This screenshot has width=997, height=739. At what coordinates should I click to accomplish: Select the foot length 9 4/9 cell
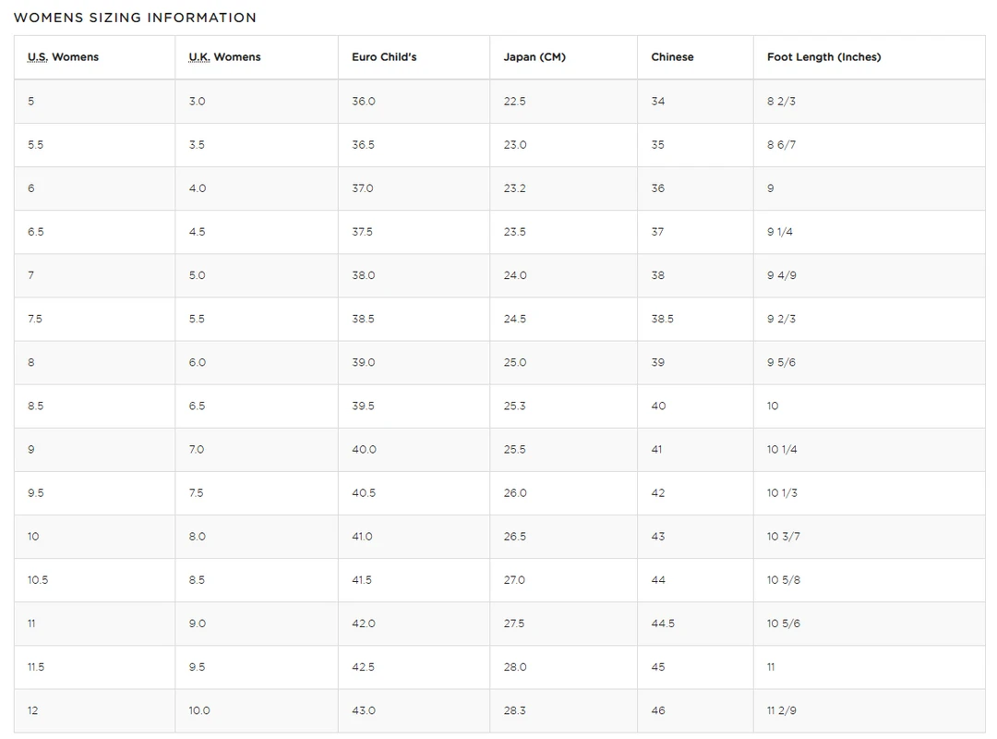point(781,275)
